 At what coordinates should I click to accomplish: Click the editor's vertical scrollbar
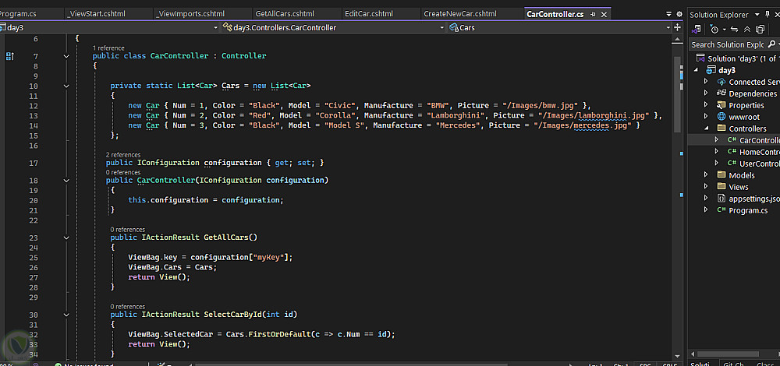click(678, 195)
